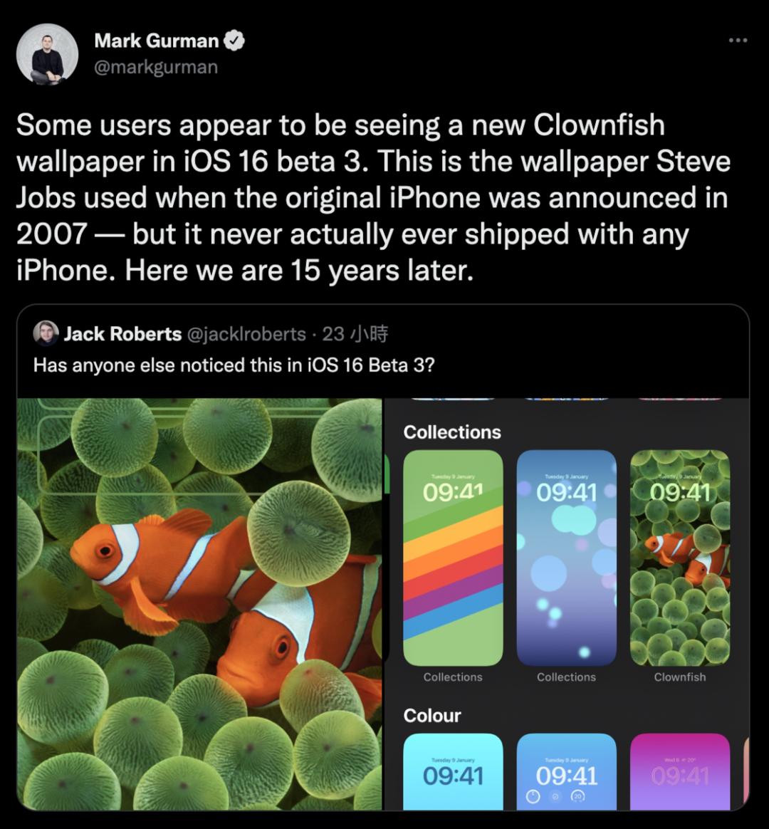Select the rainbow stripes Collections wallpaper
769x829 pixels.
453,558
